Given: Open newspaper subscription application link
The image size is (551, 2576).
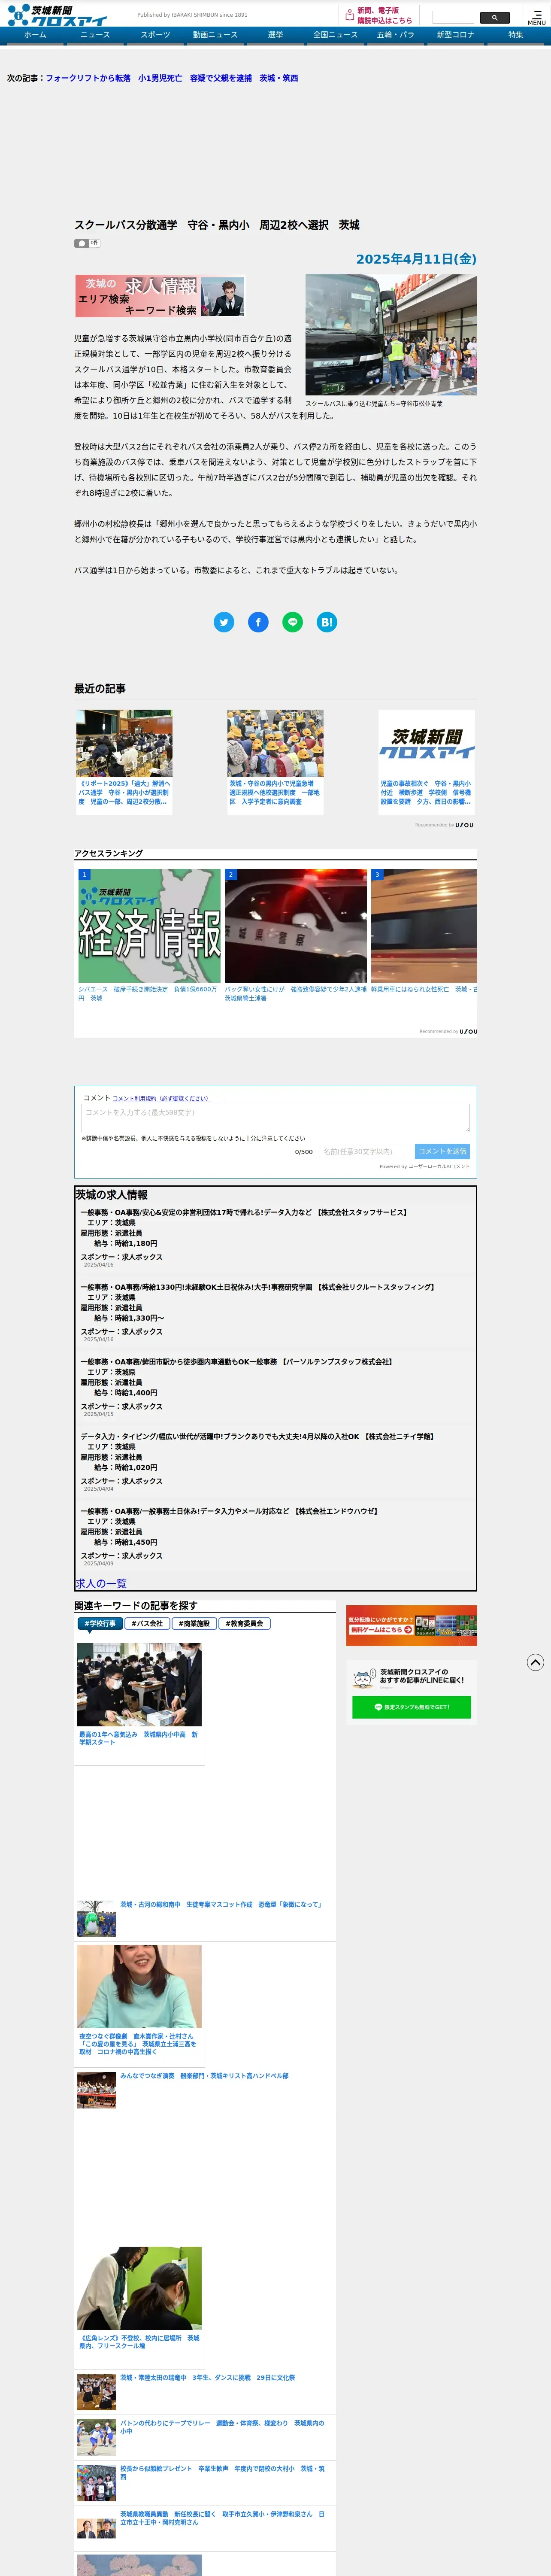Looking at the screenshot, I should 378,15.
